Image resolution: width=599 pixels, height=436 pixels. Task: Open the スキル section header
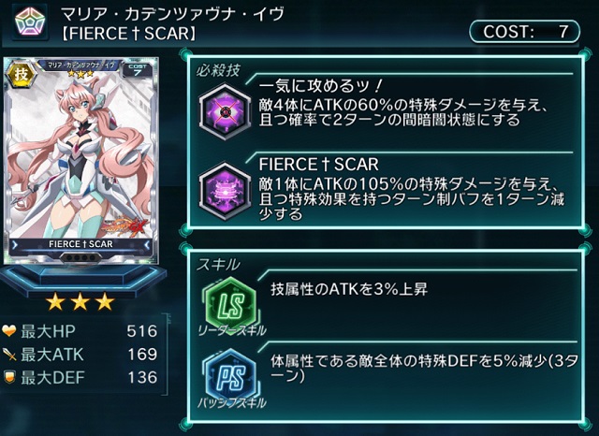coord(218,264)
